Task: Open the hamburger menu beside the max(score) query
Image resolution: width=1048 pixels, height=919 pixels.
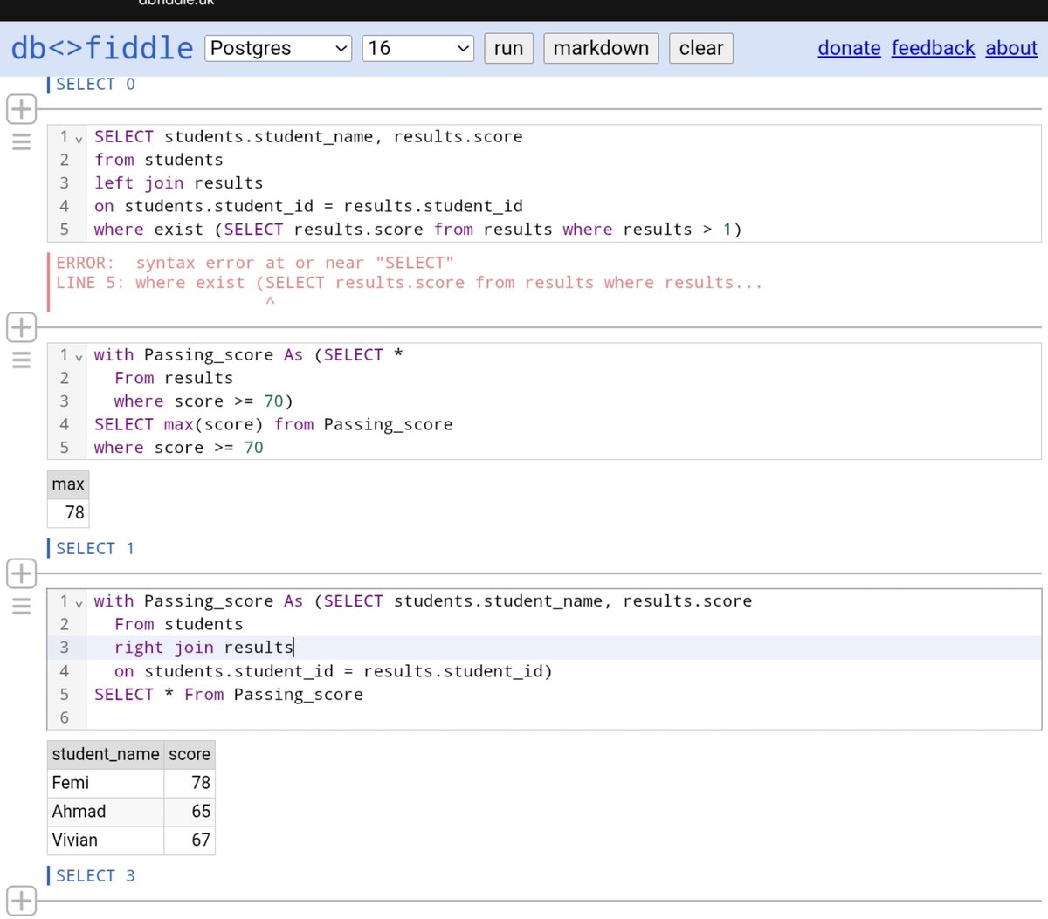Action: pos(21,360)
